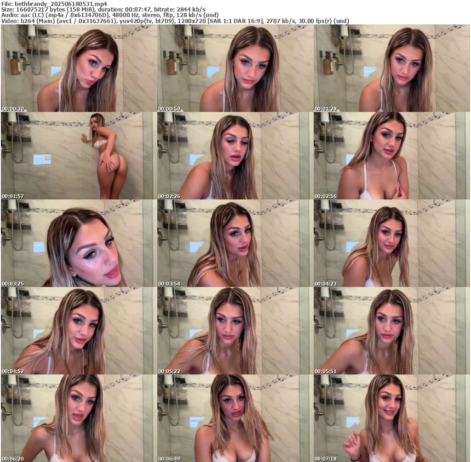
Task: Click the frame marked 00:06:20
Action: [79, 418]
